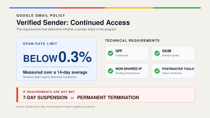Click the blue segment of the top bar

point(33,8)
